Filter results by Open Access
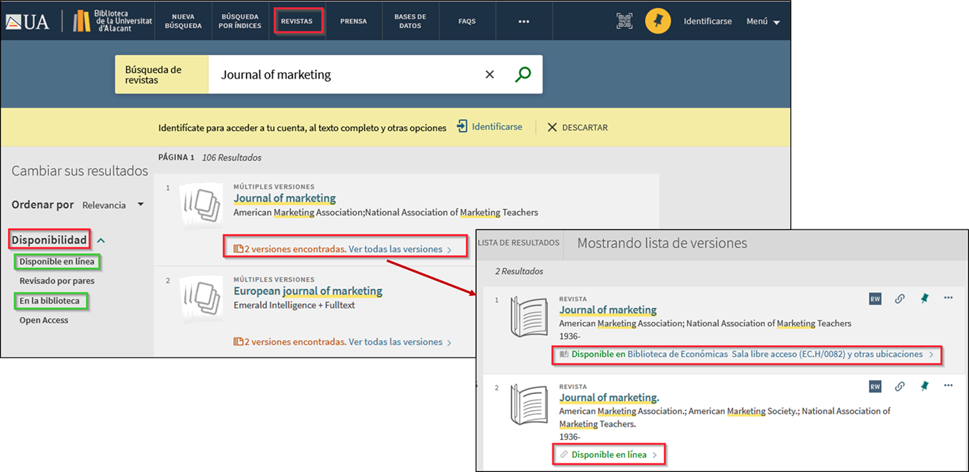The width and height of the screenshot is (969, 472). click(44, 320)
